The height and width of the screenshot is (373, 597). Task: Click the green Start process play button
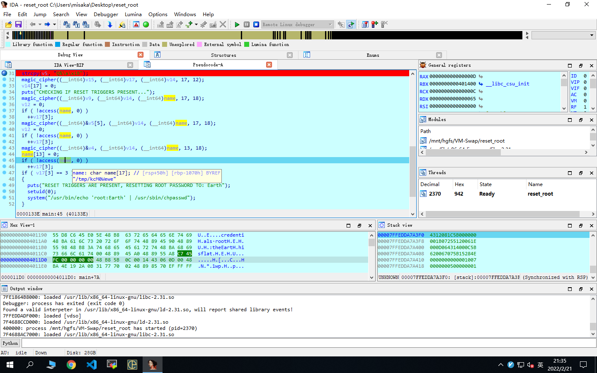tap(237, 25)
